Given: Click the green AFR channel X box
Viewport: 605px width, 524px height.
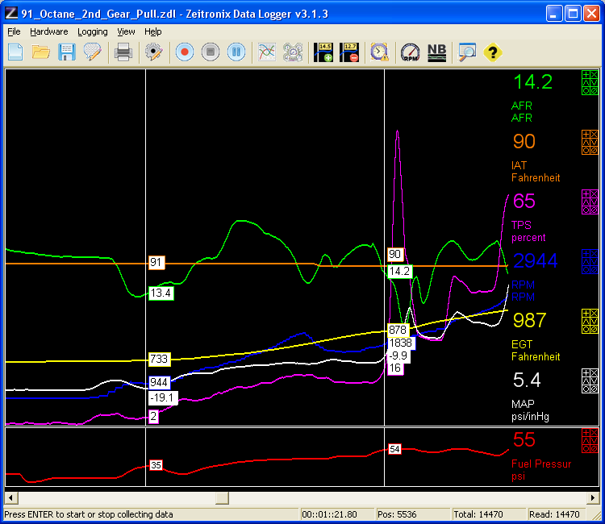Looking at the screenshot, I should [x=595, y=75].
